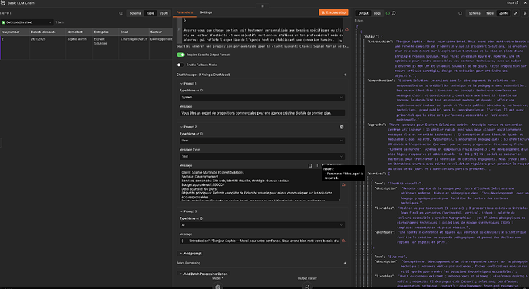The image size is (529, 289).
Task: Open Message Type dropdown showing Text
Action: pyautogui.click(x=262, y=156)
